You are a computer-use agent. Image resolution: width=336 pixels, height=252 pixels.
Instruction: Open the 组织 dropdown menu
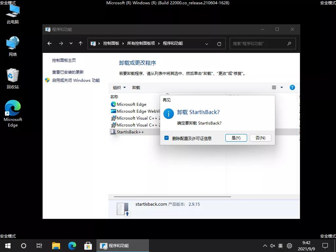click(x=118, y=87)
